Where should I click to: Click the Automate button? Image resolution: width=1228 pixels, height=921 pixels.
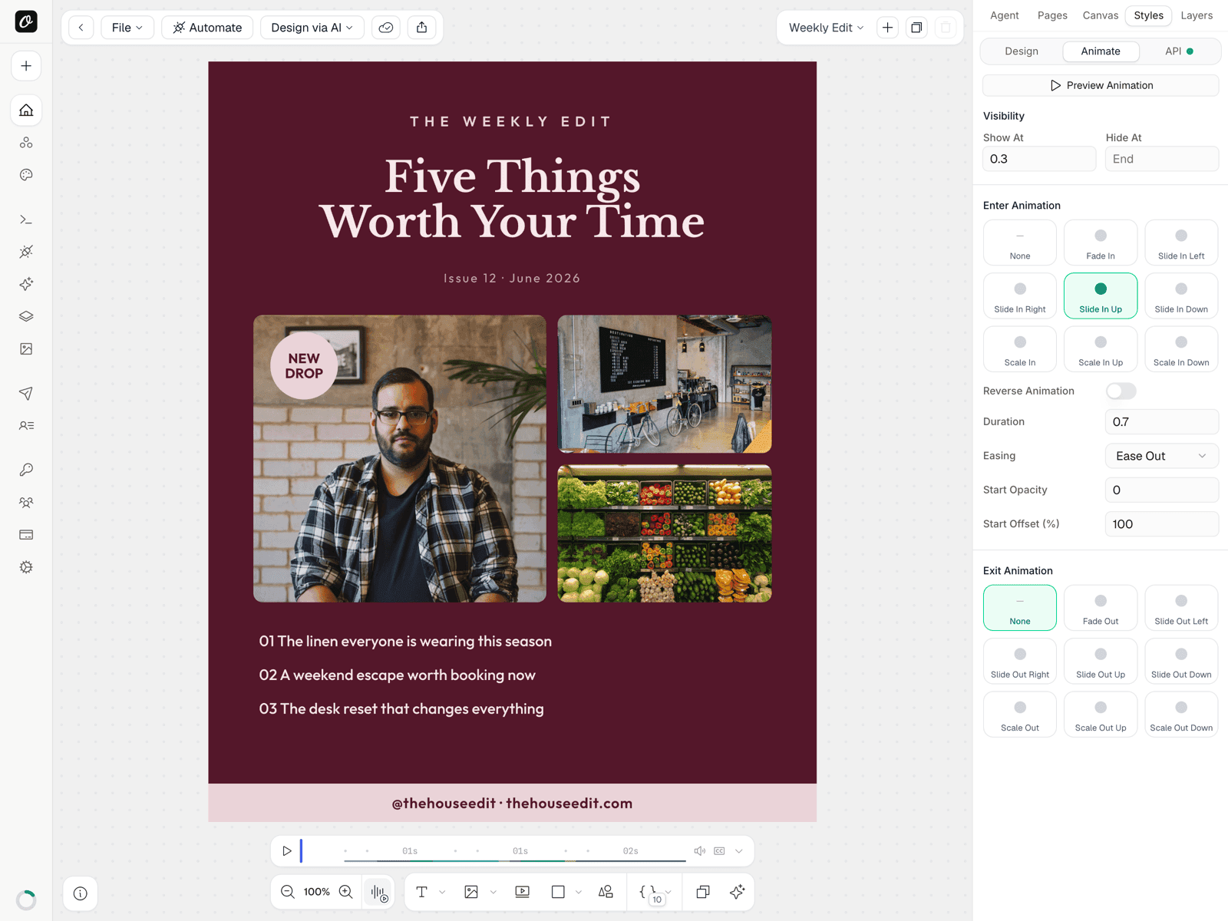pyautogui.click(x=207, y=28)
